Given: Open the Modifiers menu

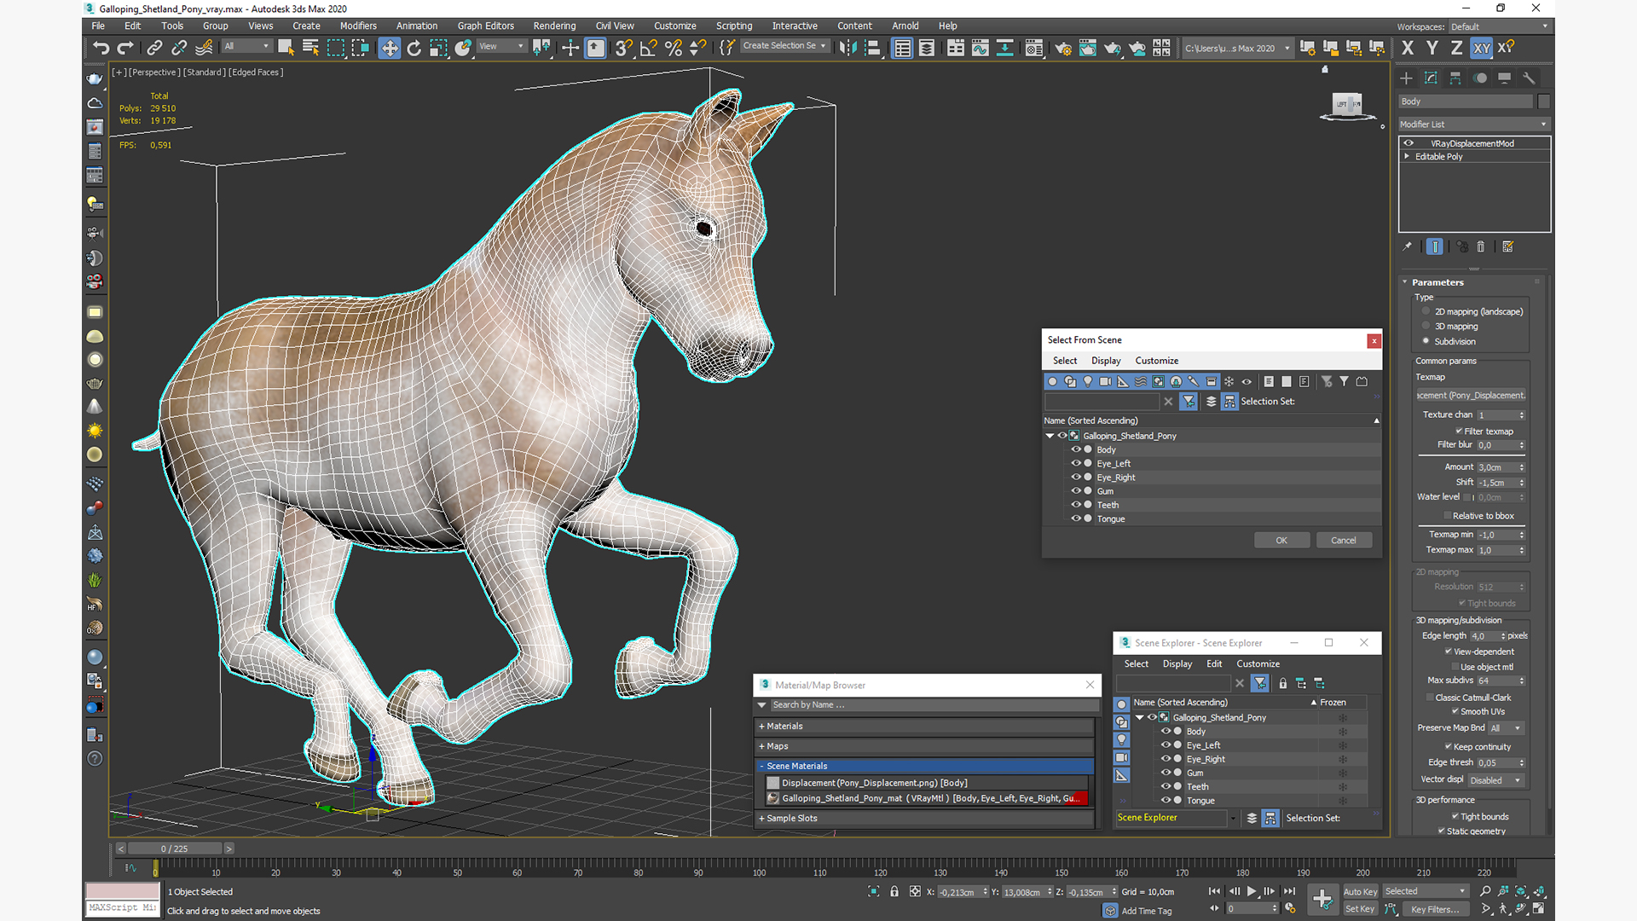Looking at the screenshot, I should click(358, 26).
